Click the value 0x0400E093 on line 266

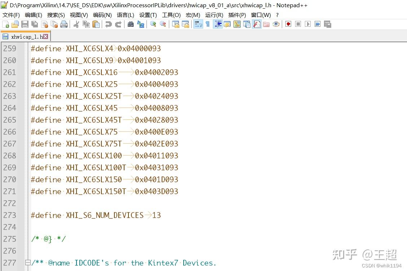[157, 132]
